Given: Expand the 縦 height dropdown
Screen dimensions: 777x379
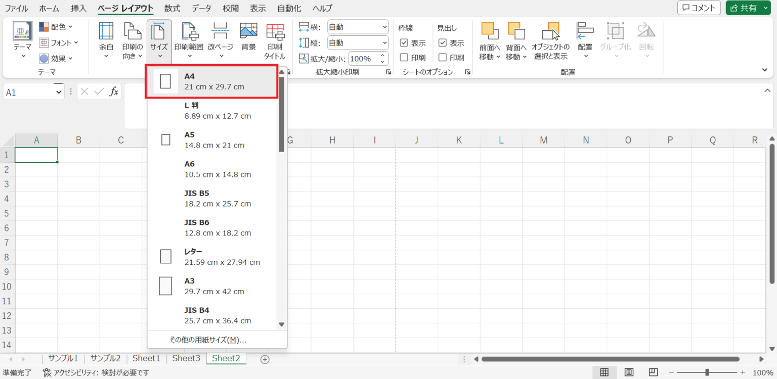Looking at the screenshot, I should pos(358,43).
